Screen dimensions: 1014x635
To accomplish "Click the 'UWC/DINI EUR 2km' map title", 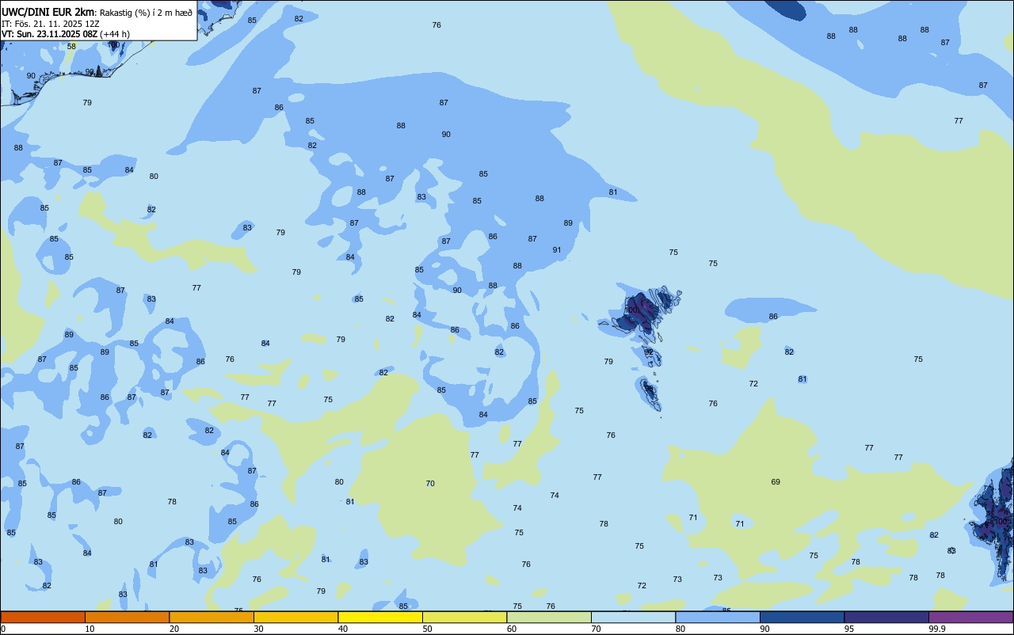I will tap(48, 12).
